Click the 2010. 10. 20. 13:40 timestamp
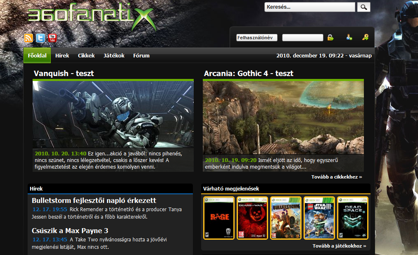This screenshot has height=255, width=418. [61, 154]
